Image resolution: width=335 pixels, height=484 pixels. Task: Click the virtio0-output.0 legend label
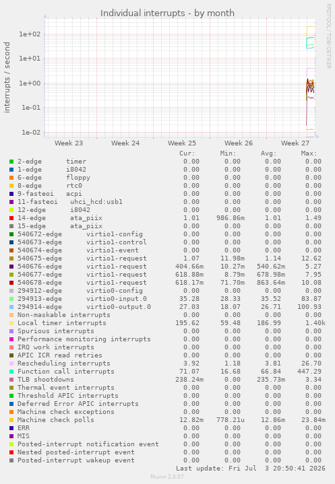[119, 307]
